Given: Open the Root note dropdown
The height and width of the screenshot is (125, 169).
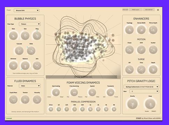Looking at the screenshot, I should (x=144, y=91).
